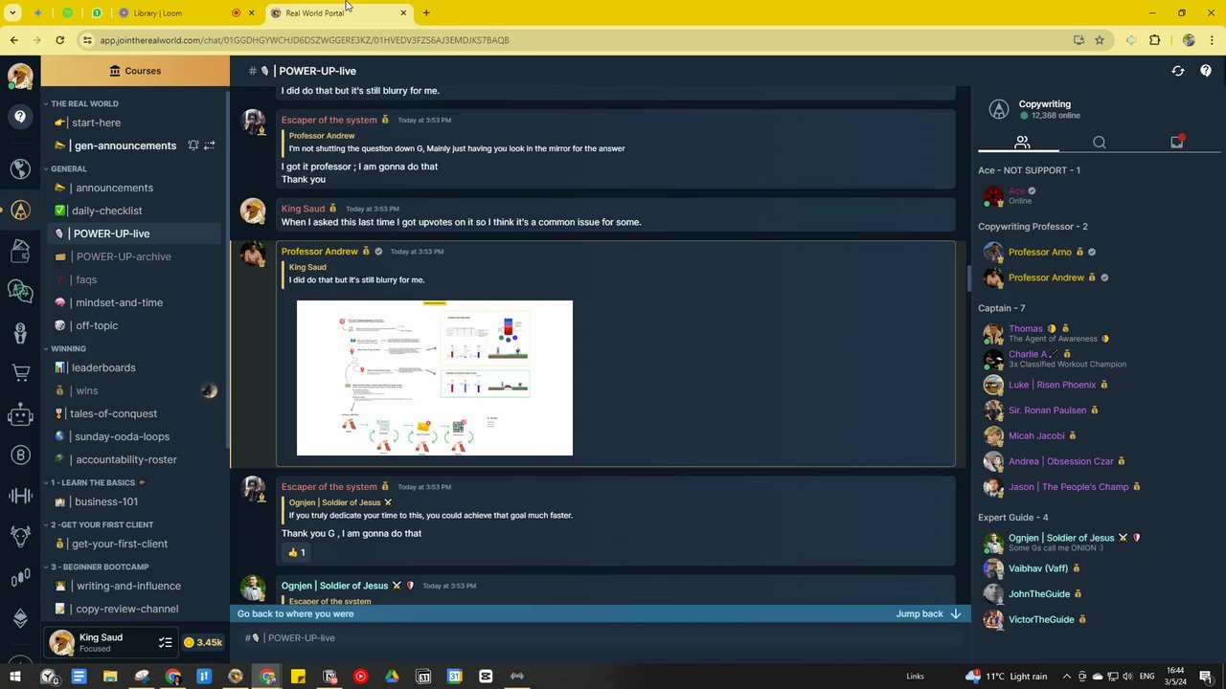Bookmark this page with the star icon
The width and height of the screenshot is (1226, 689).
pos(1100,40)
